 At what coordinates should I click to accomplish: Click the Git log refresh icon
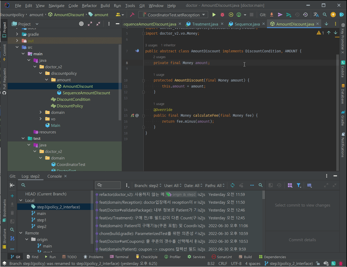click(233, 185)
